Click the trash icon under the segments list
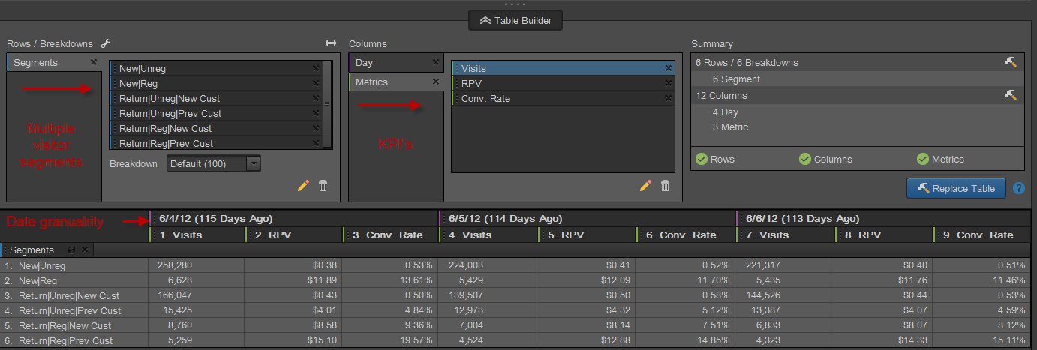The image size is (1037, 350). pyautogui.click(x=323, y=186)
